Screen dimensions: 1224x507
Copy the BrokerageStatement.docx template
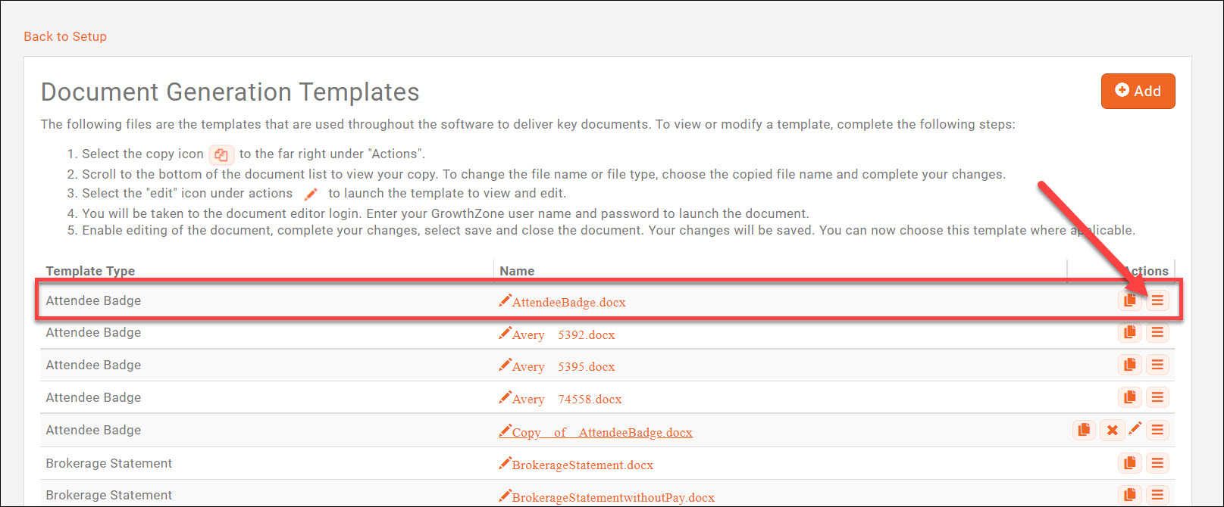1129,463
